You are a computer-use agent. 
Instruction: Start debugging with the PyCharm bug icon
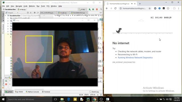tap(93, 9)
